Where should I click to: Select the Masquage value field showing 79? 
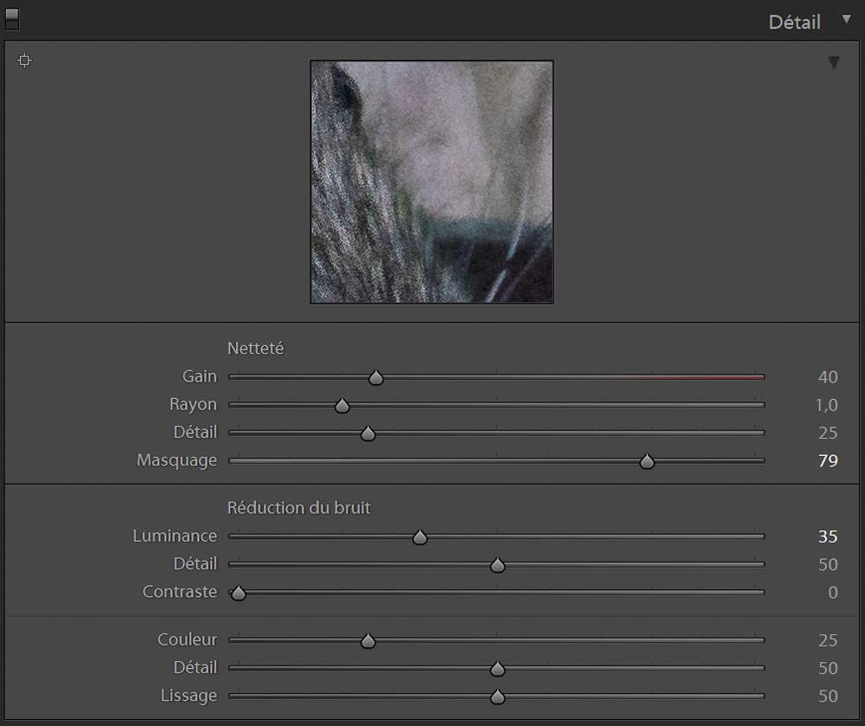click(827, 461)
